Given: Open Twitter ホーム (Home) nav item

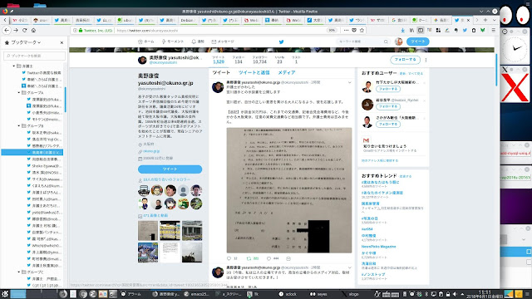Looking at the screenshot, I should click(x=146, y=42).
